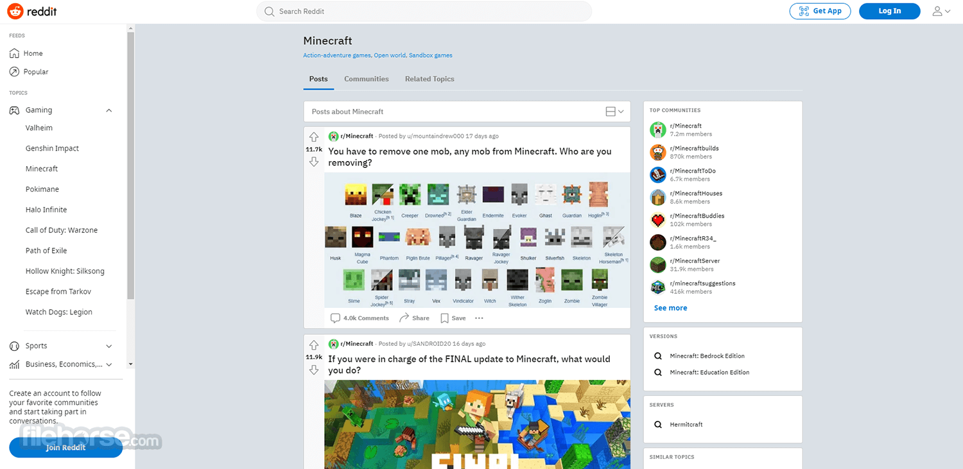Screen dimensions: 963x469
Task: Select Pokimane in the Gaming list
Action: [x=42, y=189]
